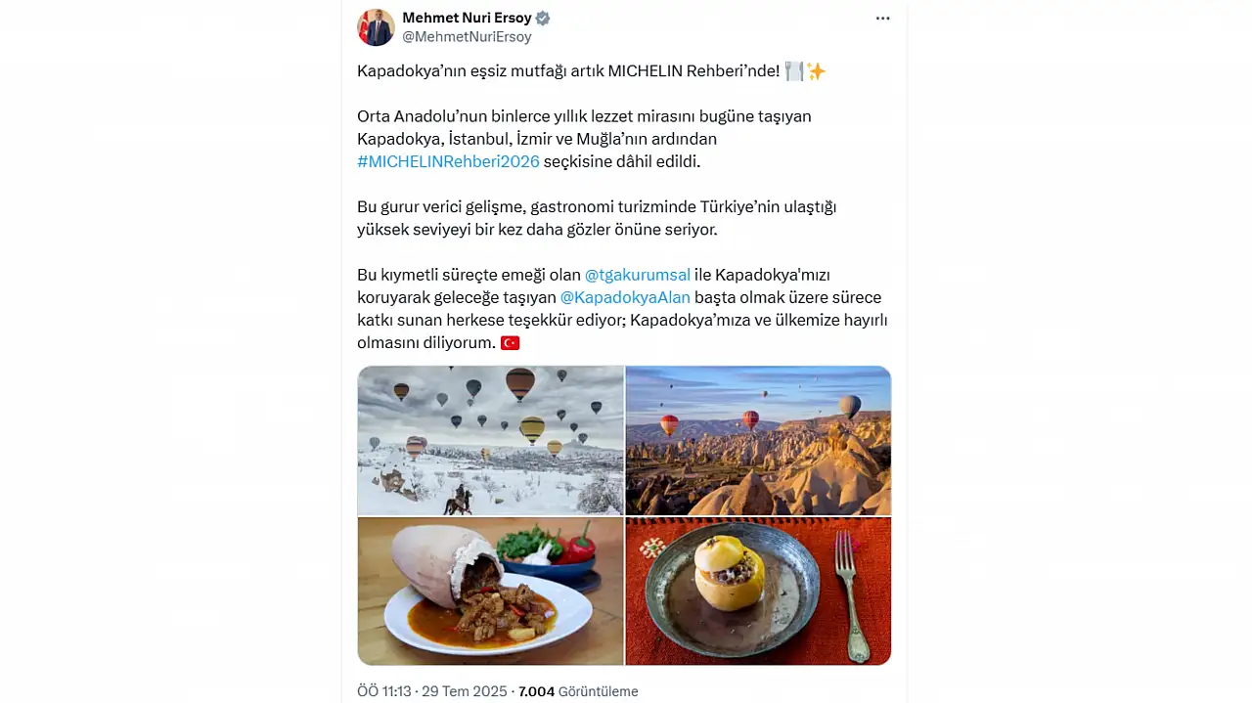Viewport: 1252px width, 703px height.
Task: Visit the @KapadokyaAlan mention
Action: pyautogui.click(x=625, y=297)
